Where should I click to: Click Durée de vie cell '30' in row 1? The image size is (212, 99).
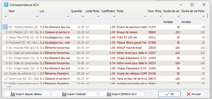tap(172, 27)
